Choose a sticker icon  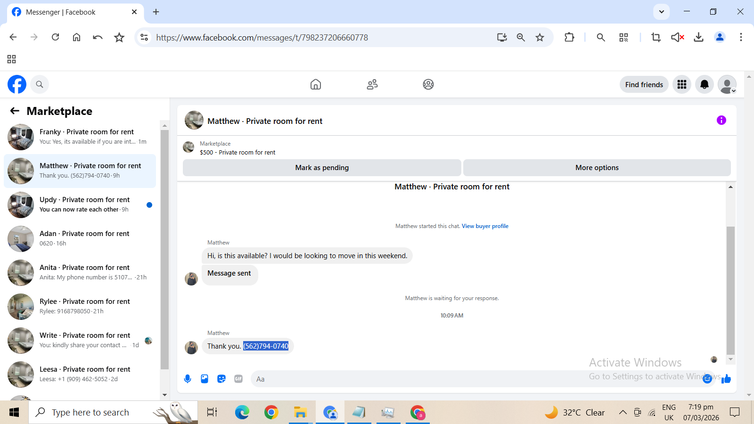point(221,379)
